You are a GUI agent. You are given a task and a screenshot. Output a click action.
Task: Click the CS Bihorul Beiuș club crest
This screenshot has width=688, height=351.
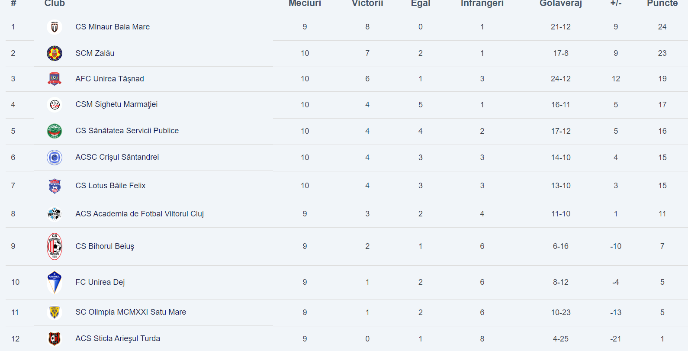pyautogui.click(x=55, y=246)
